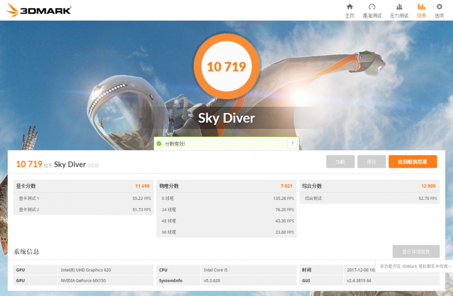Click the 分数有效! validity message
This screenshot has height=296, width=453.
click(x=175, y=144)
